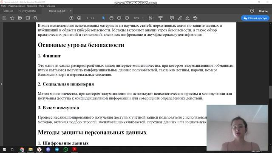Image resolution: width=272 pixels, height=153 pixels.
Task: Click the blue Share (Общий доступ) button
Action: coord(255,18)
